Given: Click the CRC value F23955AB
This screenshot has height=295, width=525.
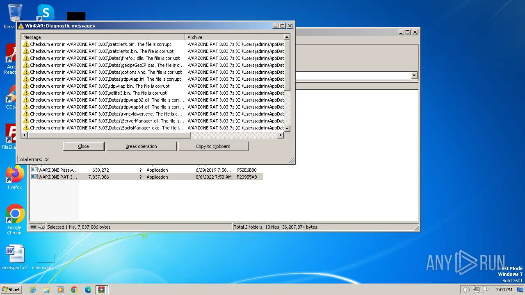Looking at the screenshot, I should coord(247,177).
